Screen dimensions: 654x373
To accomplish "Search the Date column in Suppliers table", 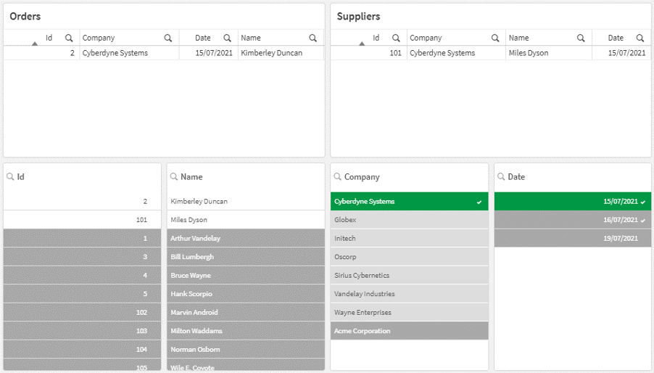I will tap(640, 38).
